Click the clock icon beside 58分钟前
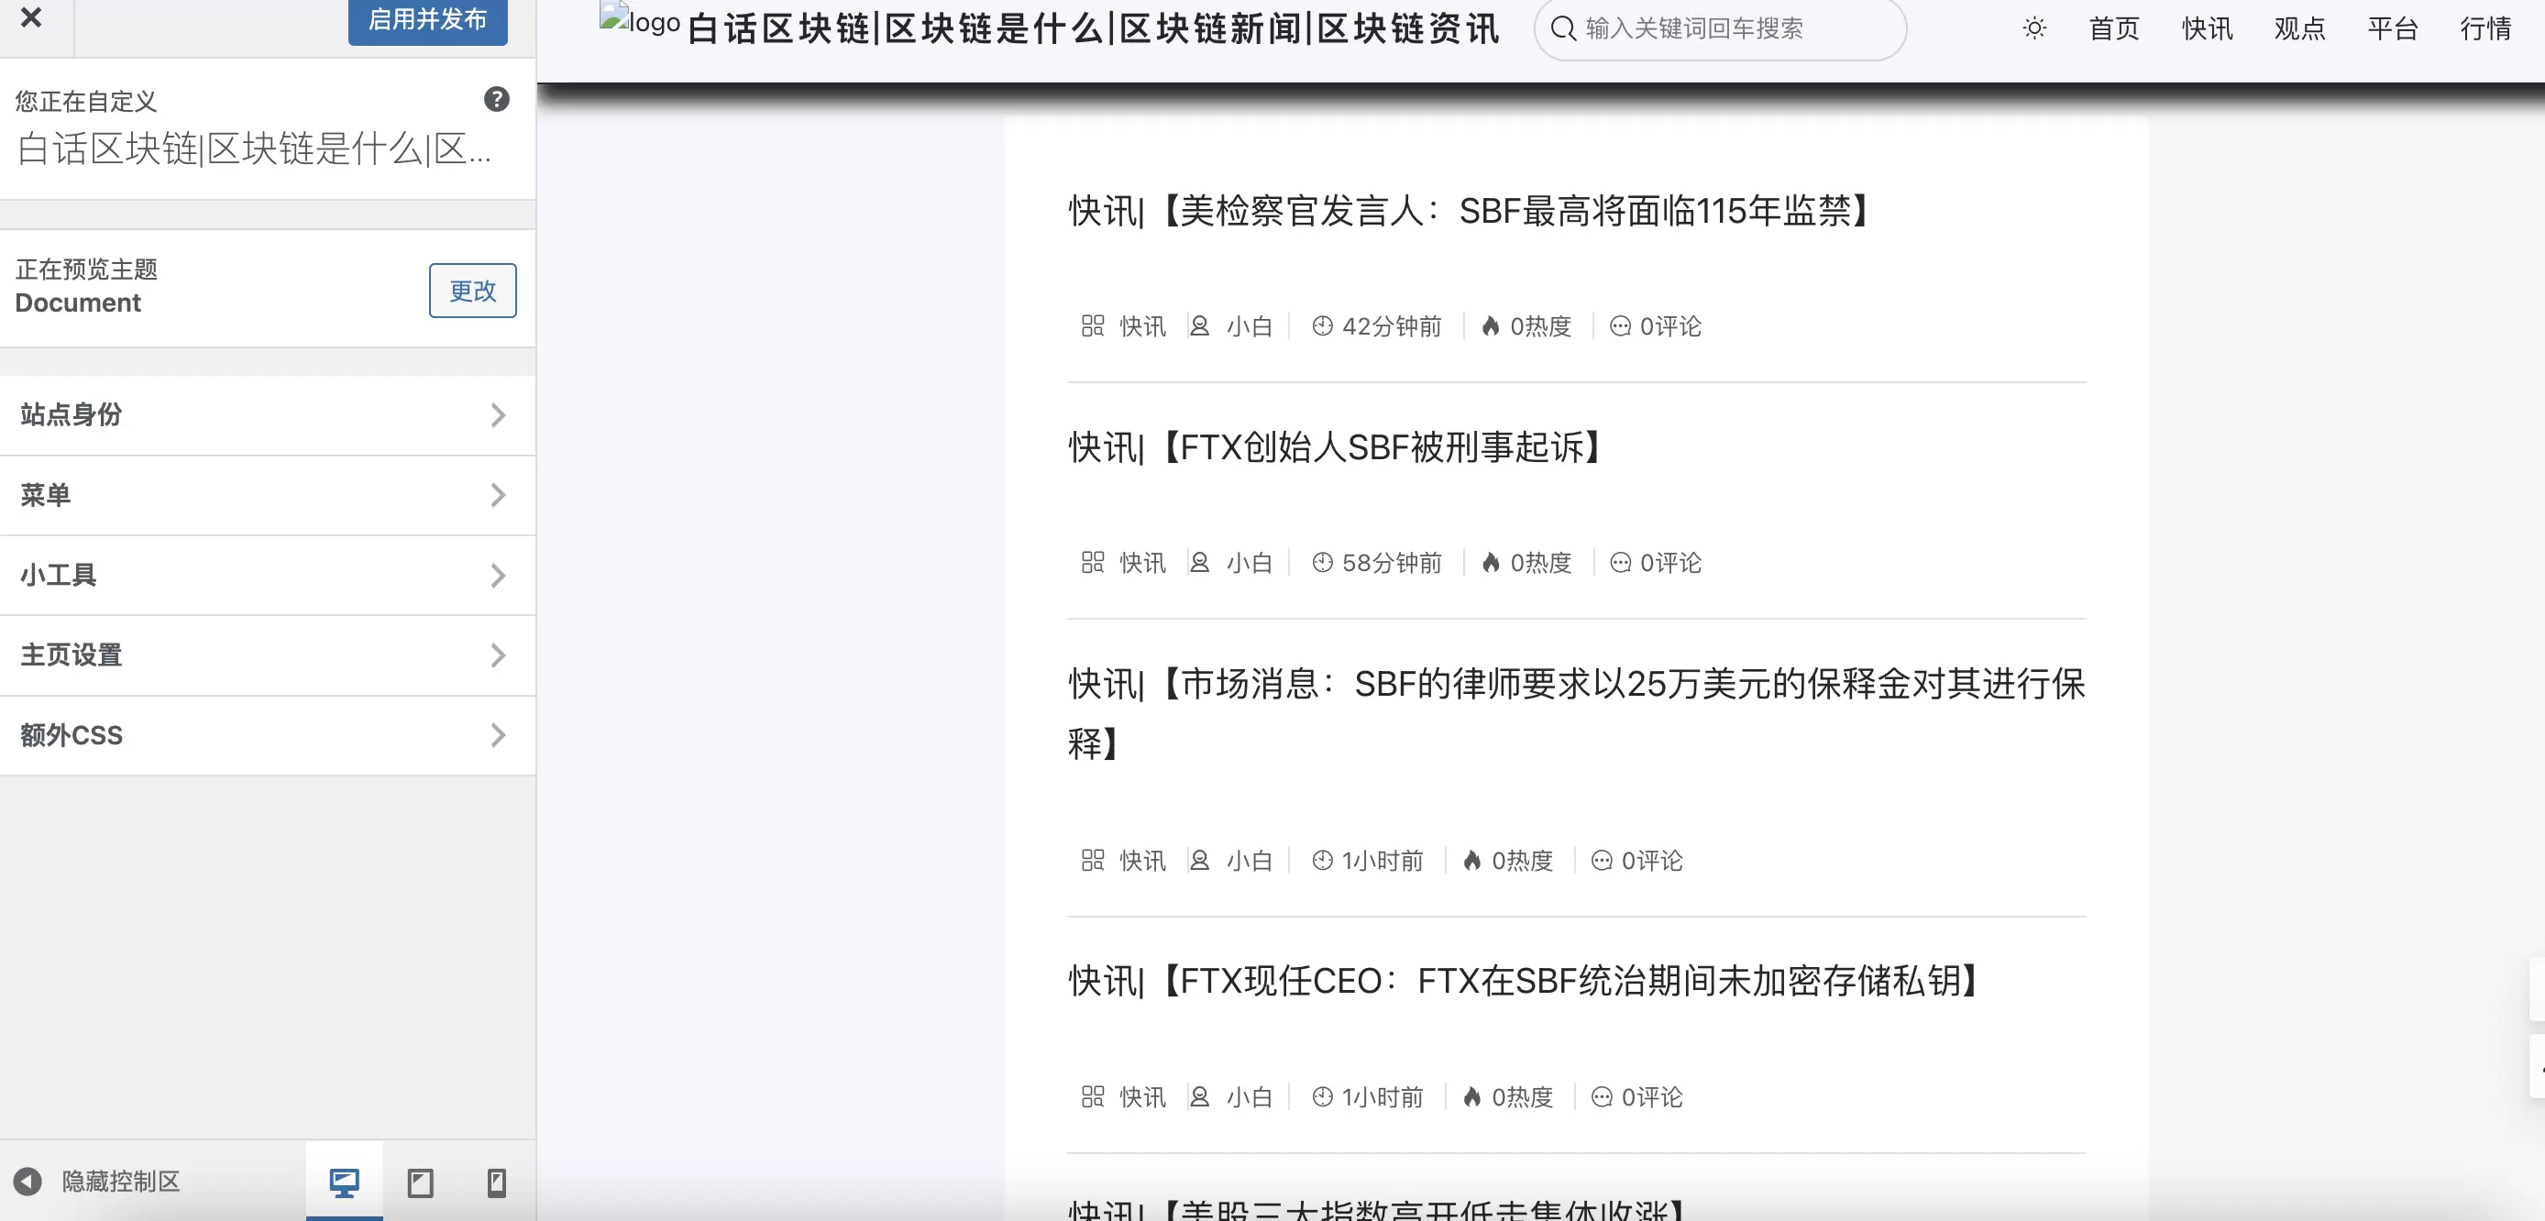Image resolution: width=2545 pixels, height=1221 pixels. pos(1323,562)
